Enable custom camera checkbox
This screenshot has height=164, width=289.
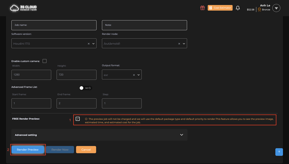coord(44,61)
